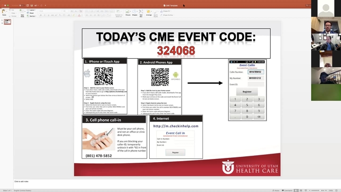
Task: Click the green Android robot logo
Action: pos(175,75)
